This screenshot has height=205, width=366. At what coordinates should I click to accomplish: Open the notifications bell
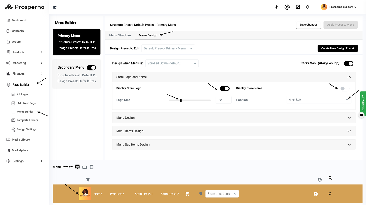point(308,7)
